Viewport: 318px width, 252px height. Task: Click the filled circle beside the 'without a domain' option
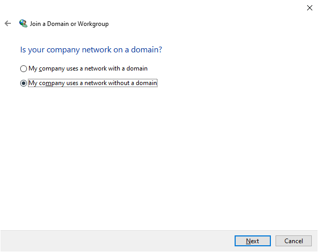click(23, 83)
